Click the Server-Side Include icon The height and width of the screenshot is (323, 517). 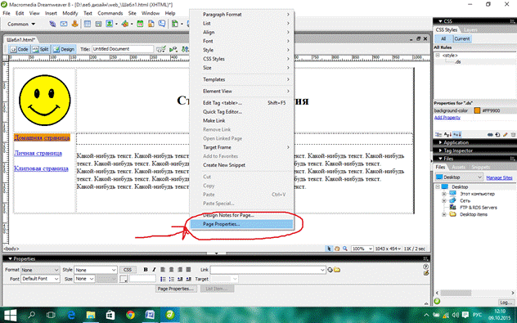pos(151,24)
